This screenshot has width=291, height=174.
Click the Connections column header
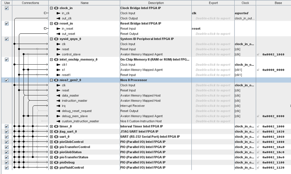click(30, 3)
